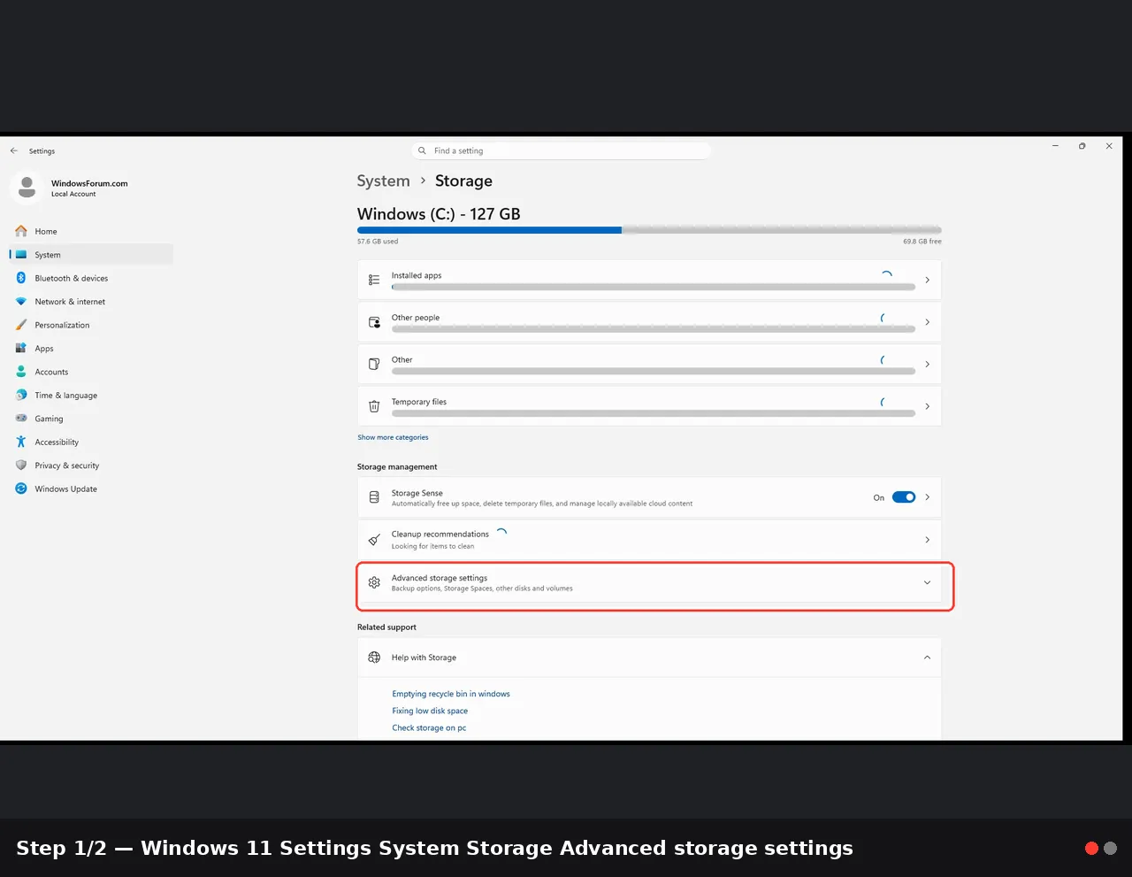Open the WindowsForum.com account avatar
This screenshot has width=1132, height=877.
click(x=27, y=188)
